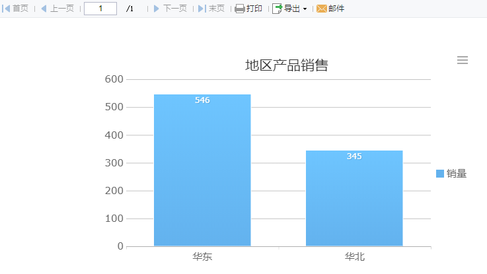Screen dimensions: 487x274
Task: Jump to 末页 via its label
Action: (217, 9)
